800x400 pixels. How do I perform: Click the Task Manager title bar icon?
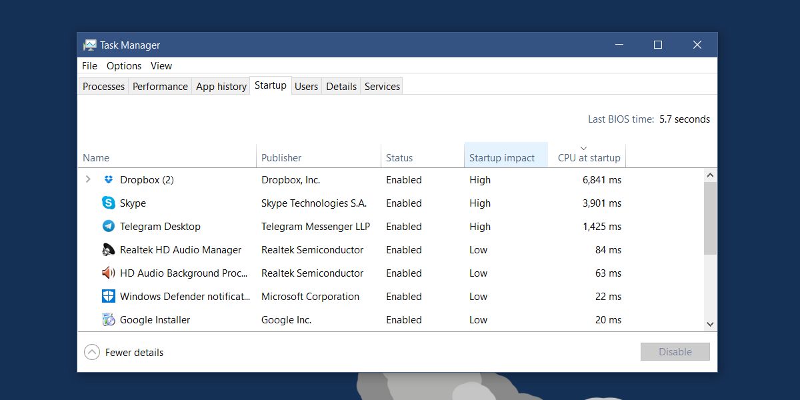pyautogui.click(x=89, y=45)
